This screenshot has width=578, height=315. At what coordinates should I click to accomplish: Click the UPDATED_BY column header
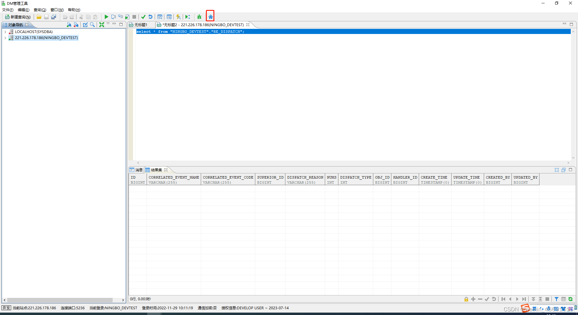(x=525, y=180)
